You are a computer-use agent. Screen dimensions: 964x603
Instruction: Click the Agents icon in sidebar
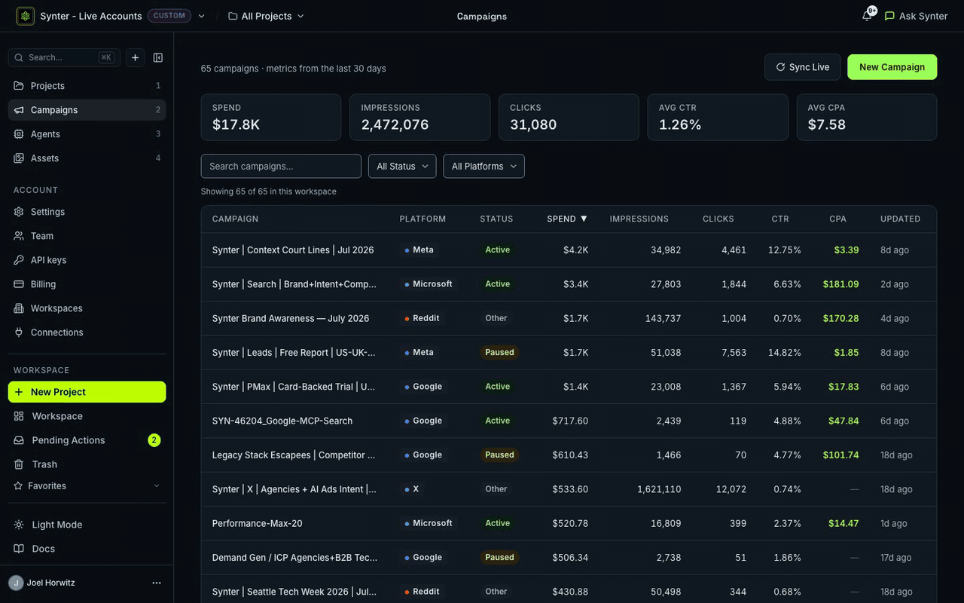click(x=19, y=134)
